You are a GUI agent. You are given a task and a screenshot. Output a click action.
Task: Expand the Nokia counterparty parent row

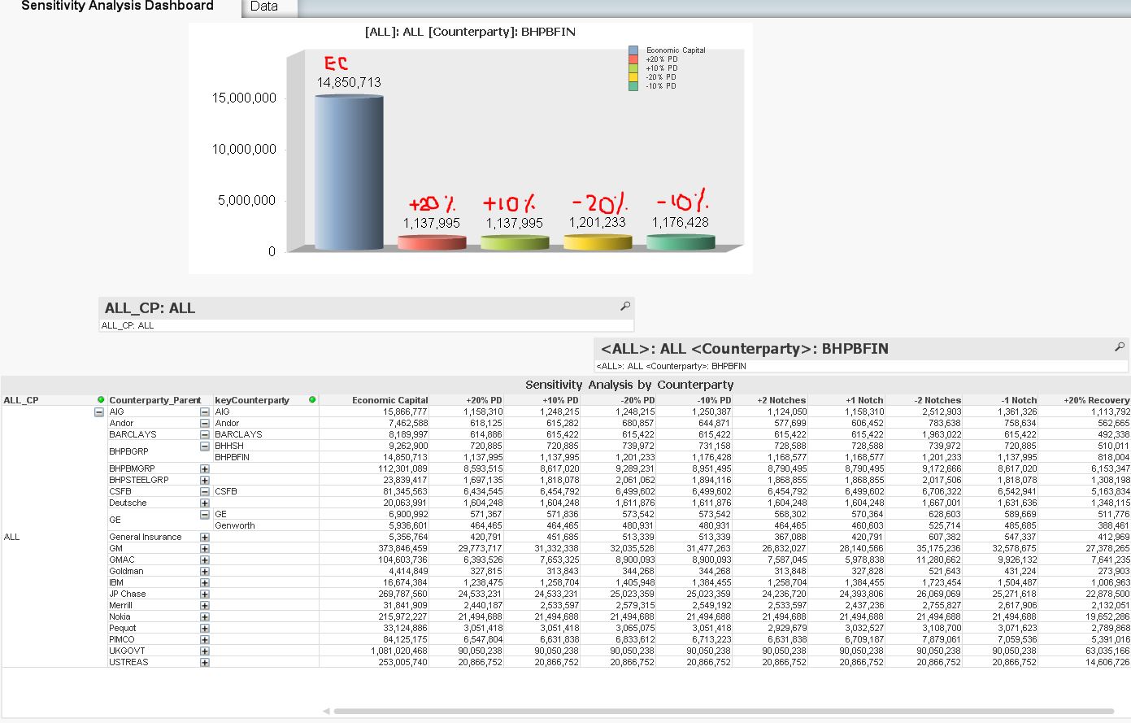204,617
